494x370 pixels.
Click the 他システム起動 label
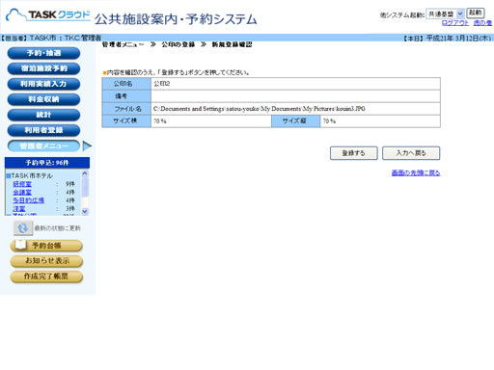[x=402, y=14]
